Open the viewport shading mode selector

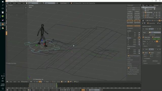[x=31, y=82]
